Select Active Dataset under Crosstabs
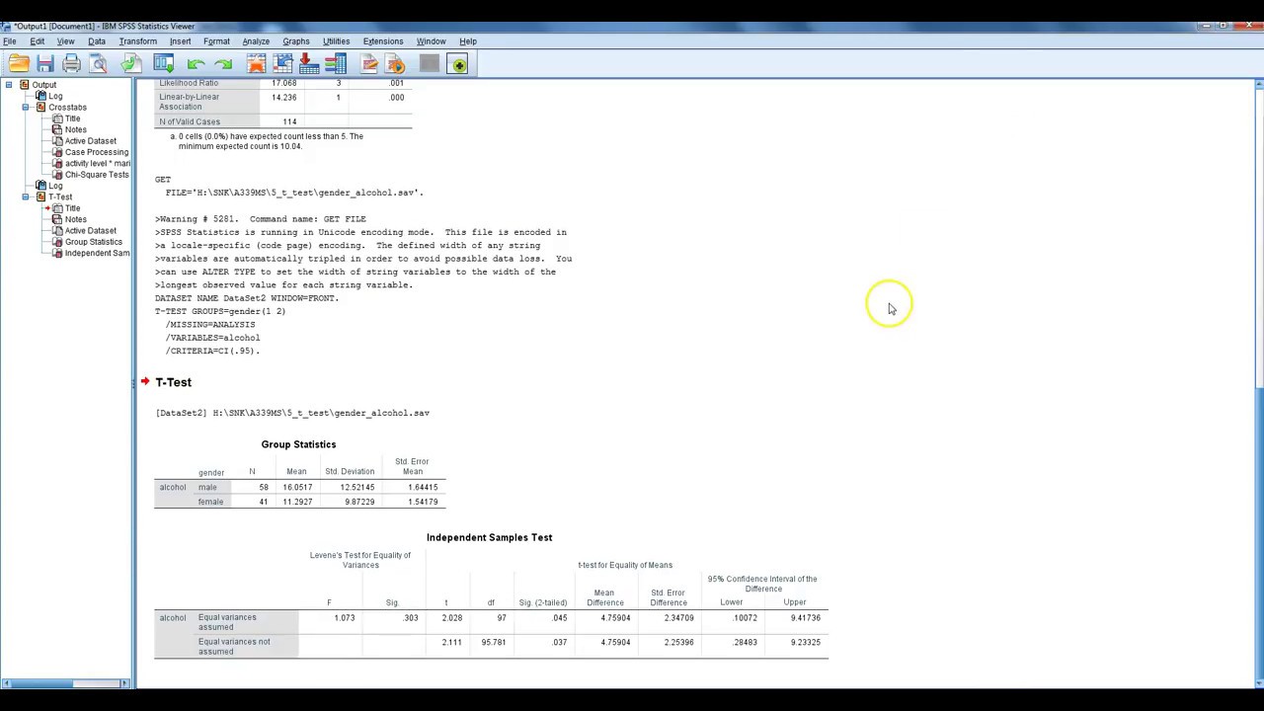The width and height of the screenshot is (1264, 711). pyautogui.click(x=90, y=141)
